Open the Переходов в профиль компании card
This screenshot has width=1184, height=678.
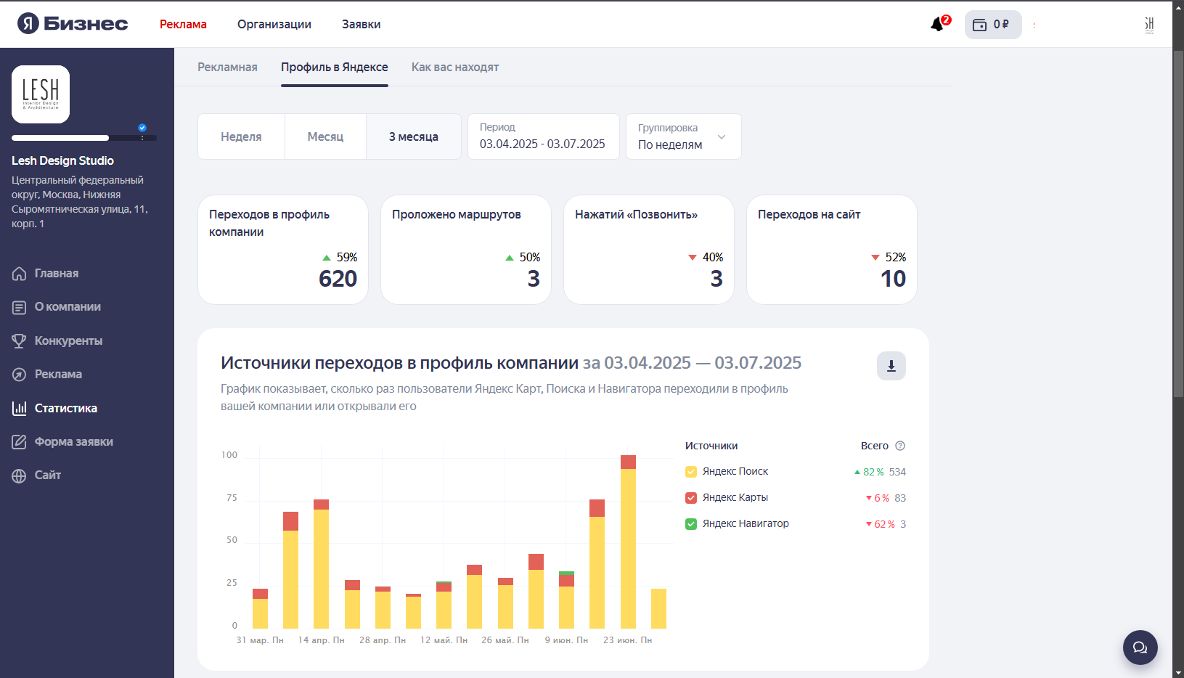click(283, 250)
